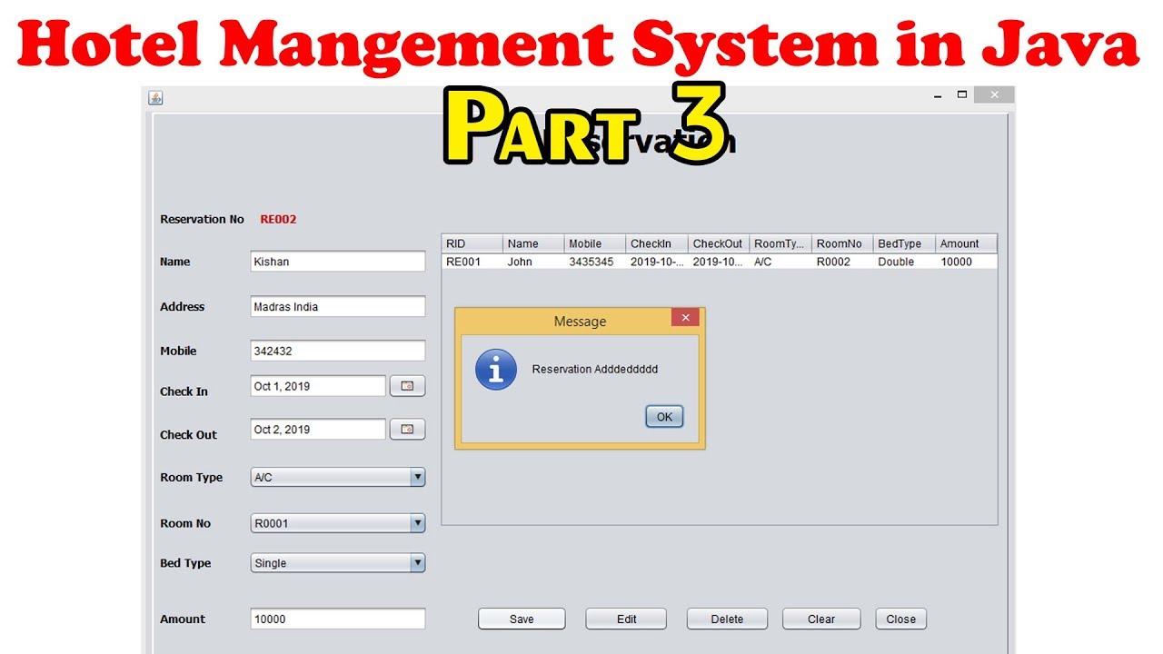Expand the Bed Type dropdown
Screen dimensions: 1163x654
417,563
